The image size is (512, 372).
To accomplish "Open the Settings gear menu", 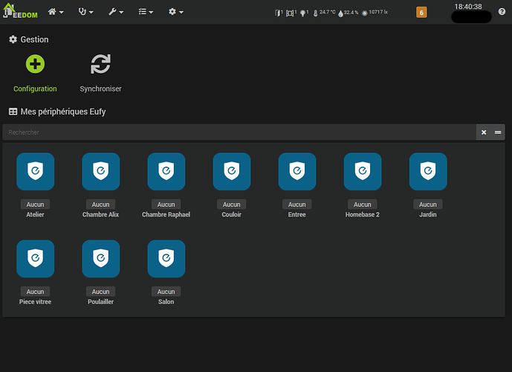I will pos(175,12).
